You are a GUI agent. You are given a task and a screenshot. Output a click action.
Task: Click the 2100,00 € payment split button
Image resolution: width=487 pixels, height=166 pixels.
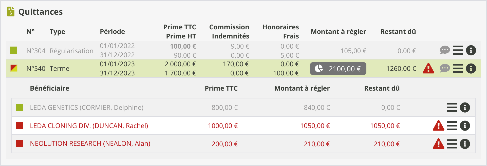point(338,69)
